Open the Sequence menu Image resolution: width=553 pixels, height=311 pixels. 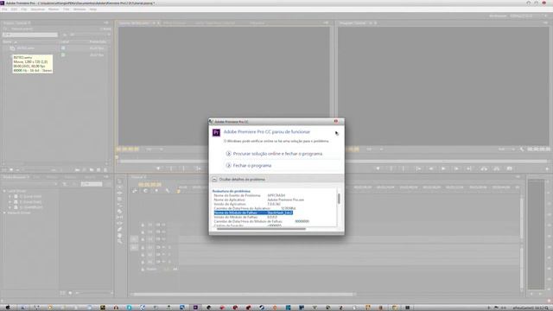coord(38,10)
